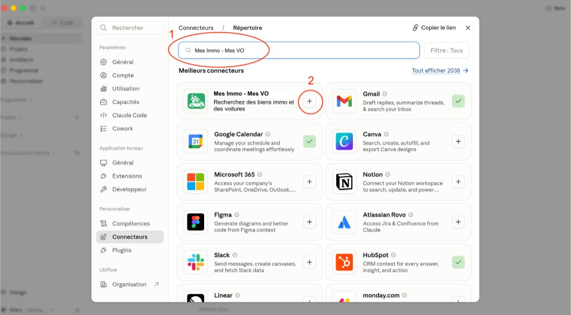The width and height of the screenshot is (571, 315).
Task: Click the Meilleurs connecteurs heading
Action: tap(211, 71)
